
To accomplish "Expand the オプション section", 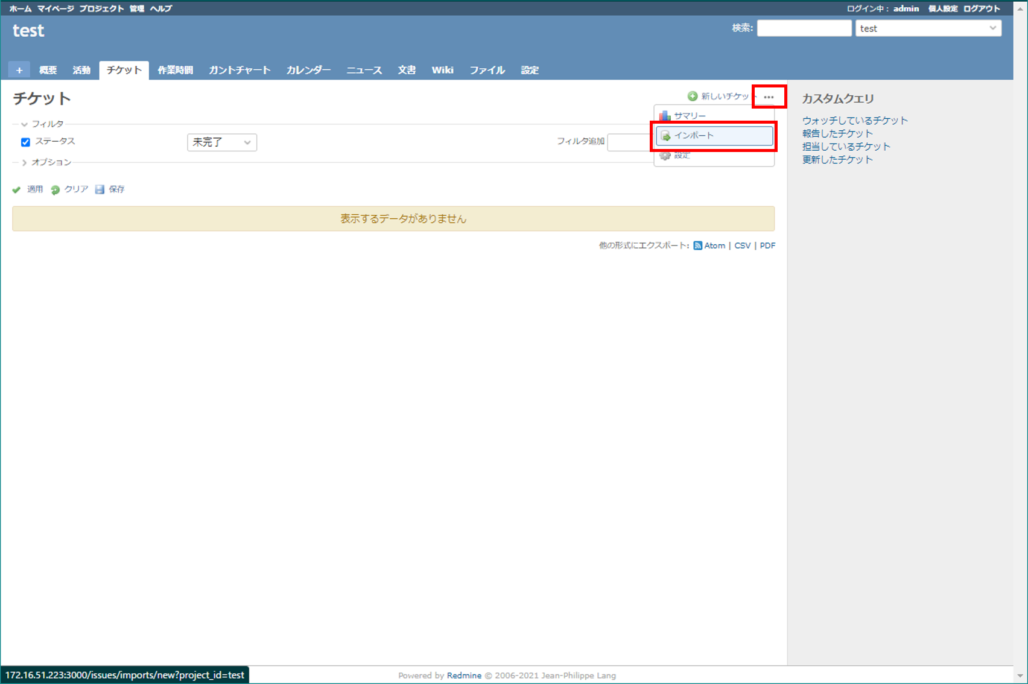I will click(x=23, y=162).
